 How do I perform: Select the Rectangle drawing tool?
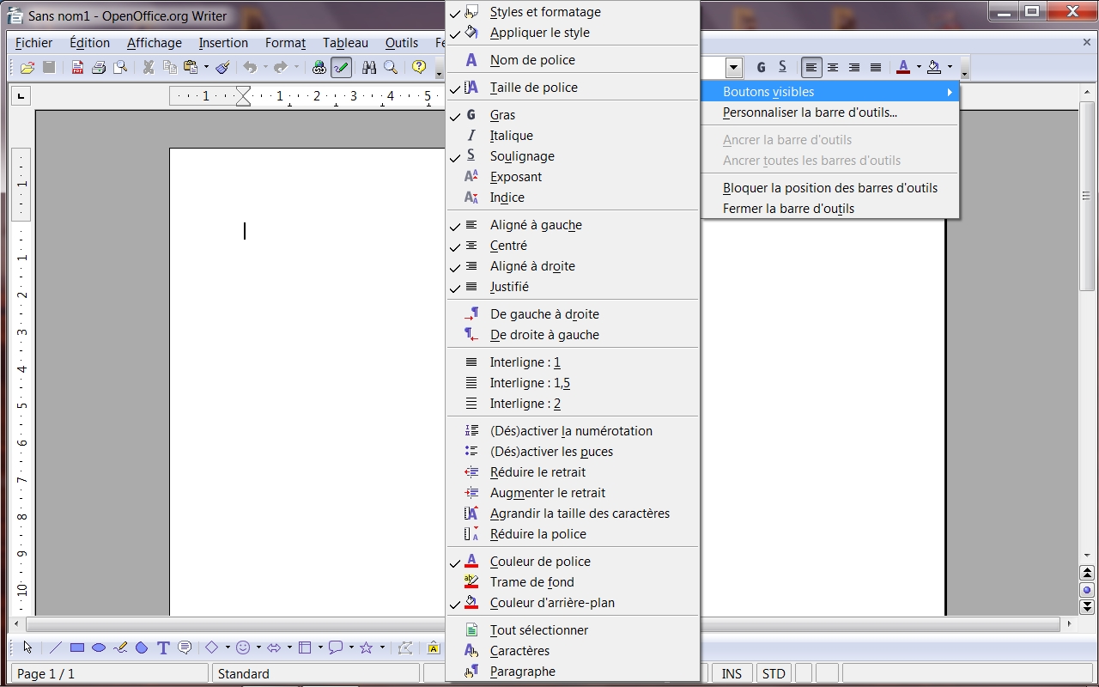[77, 647]
